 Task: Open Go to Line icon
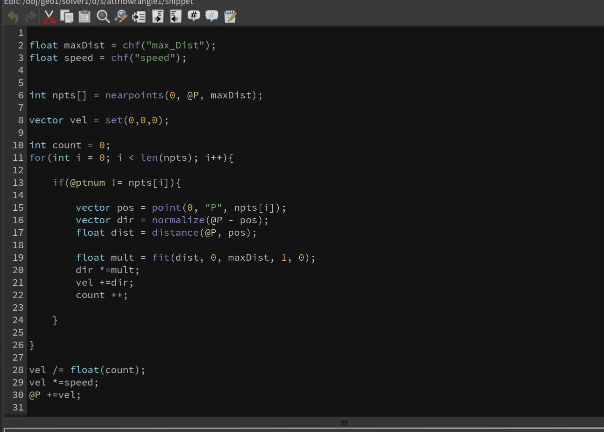(139, 17)
